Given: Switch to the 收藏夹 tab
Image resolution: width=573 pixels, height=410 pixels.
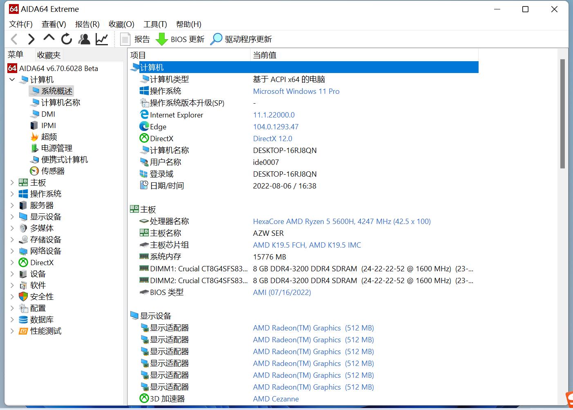Looking at the screenshot, I should (49, 55).
